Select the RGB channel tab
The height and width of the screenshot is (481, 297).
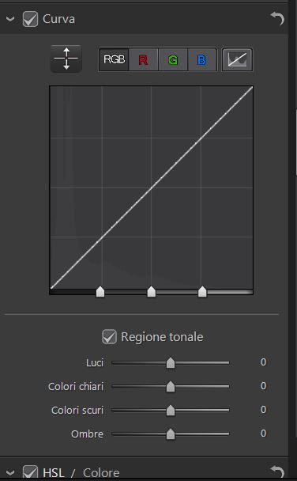click(x=114, y=59)
